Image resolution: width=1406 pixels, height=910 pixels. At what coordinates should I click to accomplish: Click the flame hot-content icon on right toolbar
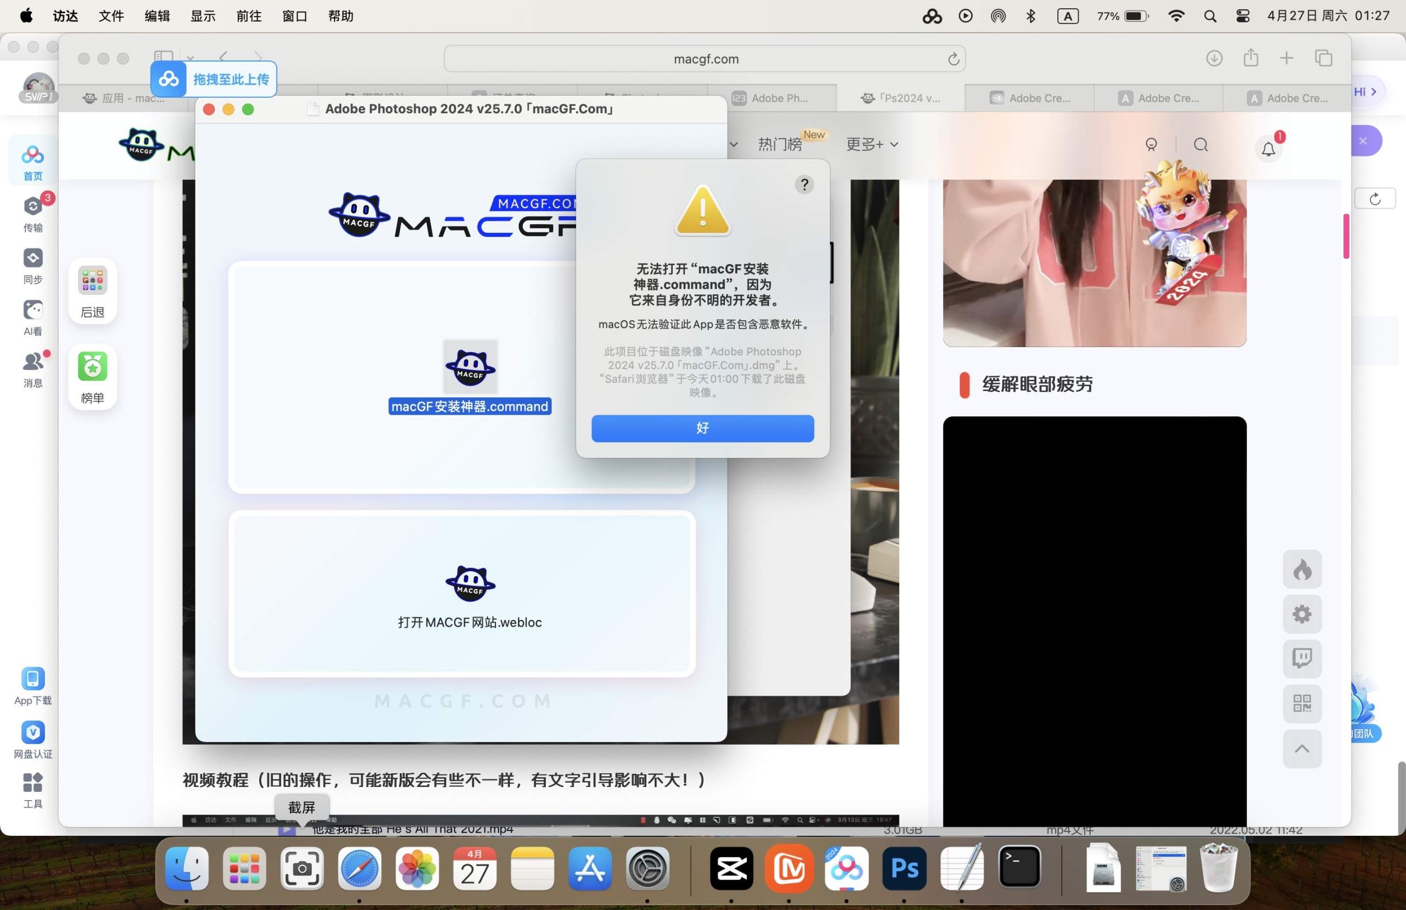click(1302, 569)
